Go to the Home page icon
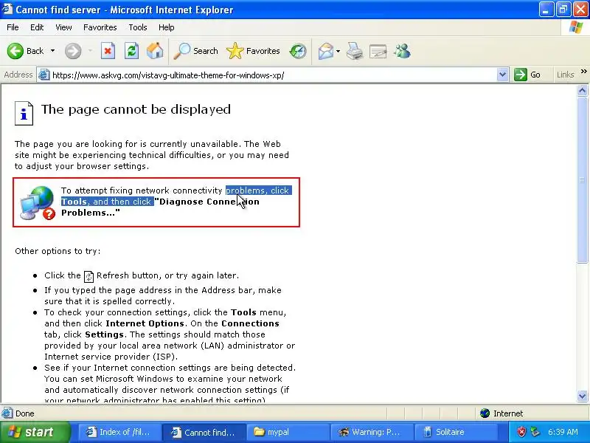Viewport: 590px width, 443px height. point(155,51)
